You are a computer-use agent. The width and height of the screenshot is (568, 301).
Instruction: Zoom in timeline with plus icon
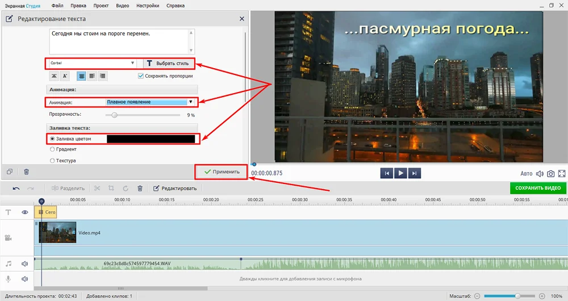pos(542,296)
